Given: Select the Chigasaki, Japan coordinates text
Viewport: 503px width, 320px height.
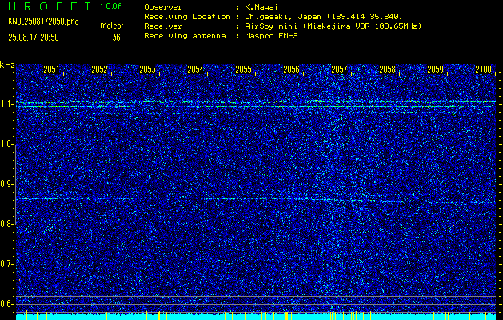Looking at the screenshot, I should click(323, 16).
